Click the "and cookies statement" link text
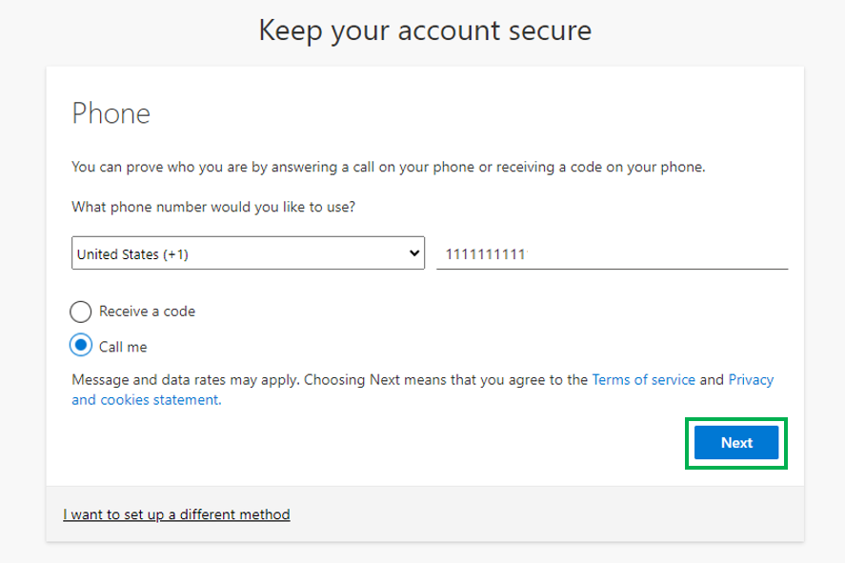 pos(146,400)
